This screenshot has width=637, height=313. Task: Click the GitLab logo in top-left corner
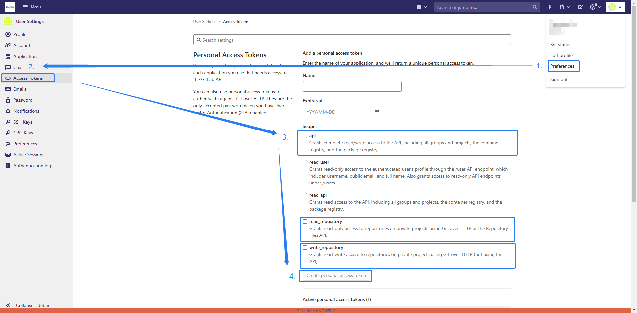pyautogui.click(x=10, y=7)
